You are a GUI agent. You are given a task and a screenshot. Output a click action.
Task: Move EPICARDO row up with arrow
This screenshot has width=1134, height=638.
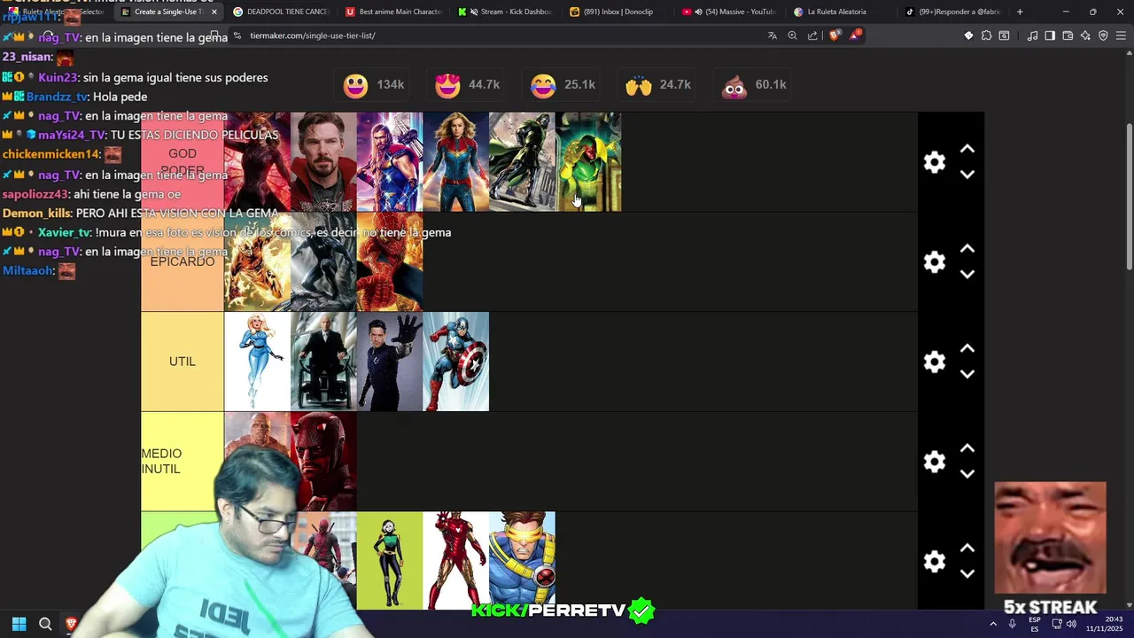[967, 250]
